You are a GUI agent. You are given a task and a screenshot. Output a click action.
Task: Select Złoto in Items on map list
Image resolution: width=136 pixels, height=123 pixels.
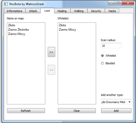pos(26,25)
